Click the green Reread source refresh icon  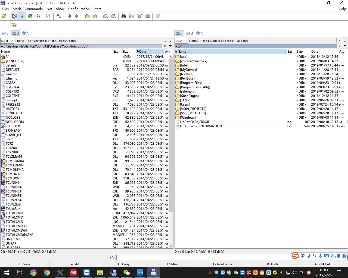tap(4, 16)
